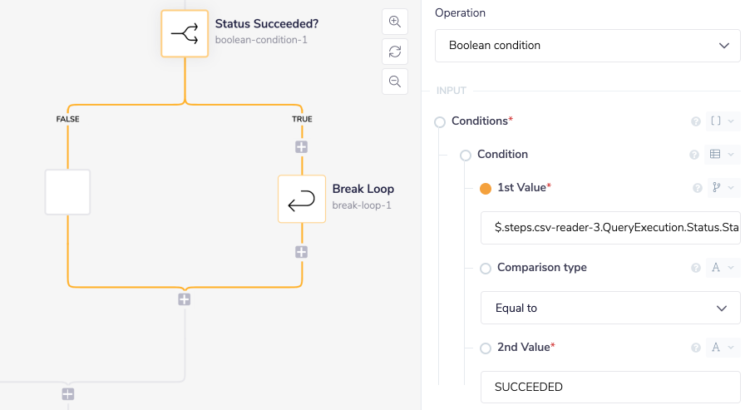755x410 pixels.
Task: Select the empty node on the FALSE branch
Action: pyautogui.click(x=67, y=192)
